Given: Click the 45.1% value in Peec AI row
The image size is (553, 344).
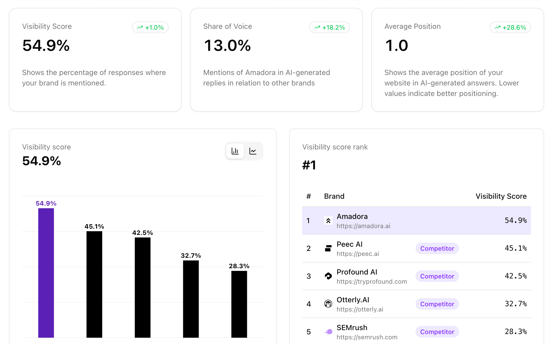Looking at the screenshot, I should 516,248.
